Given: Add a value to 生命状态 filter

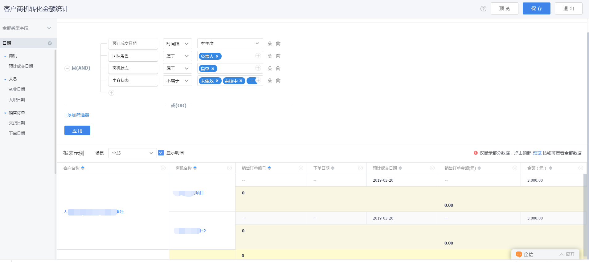Looking at the screenshot, I should pyautogui.click(x=258, y=80).
